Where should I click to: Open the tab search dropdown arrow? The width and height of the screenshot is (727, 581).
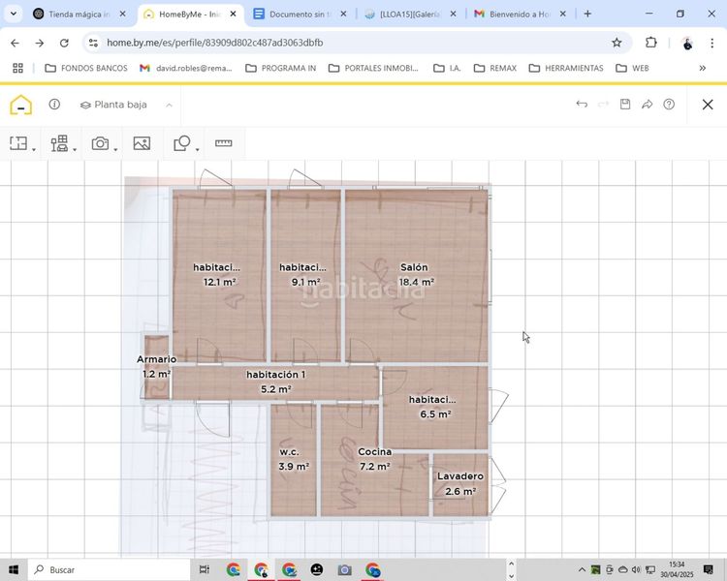(14, 14)
